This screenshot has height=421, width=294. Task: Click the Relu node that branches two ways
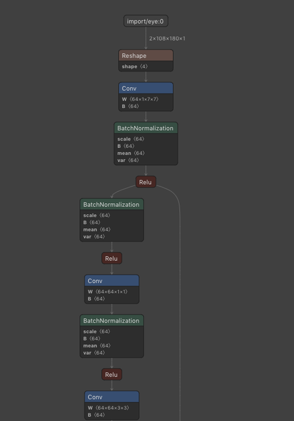pos(146,182)
